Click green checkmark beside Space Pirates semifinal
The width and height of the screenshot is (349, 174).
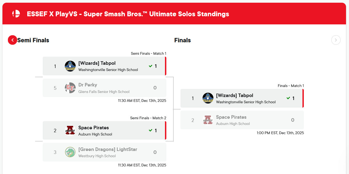tap(151, 131)
